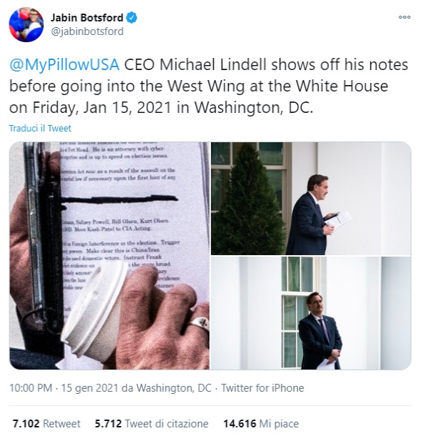
Task: Click the Jabin Botsford display name
Action: [x=87, y=18]
